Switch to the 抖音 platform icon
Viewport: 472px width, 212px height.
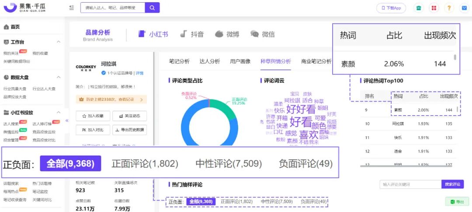[x=184, y=34]
